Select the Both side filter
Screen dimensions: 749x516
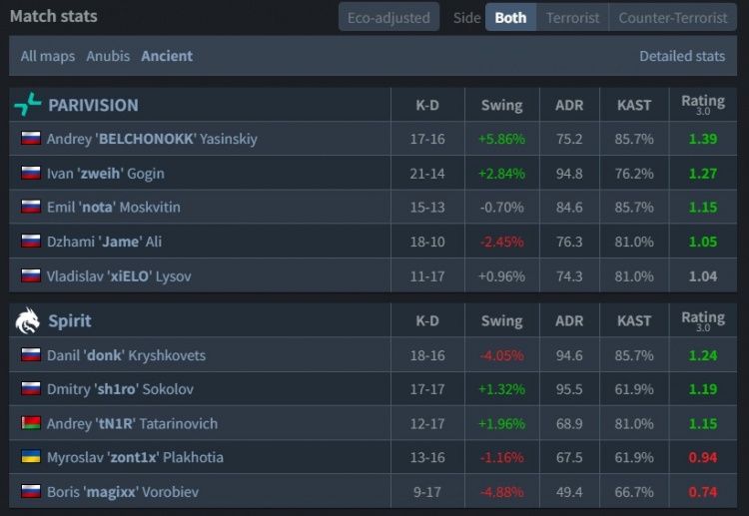click(x=510, y=17)
